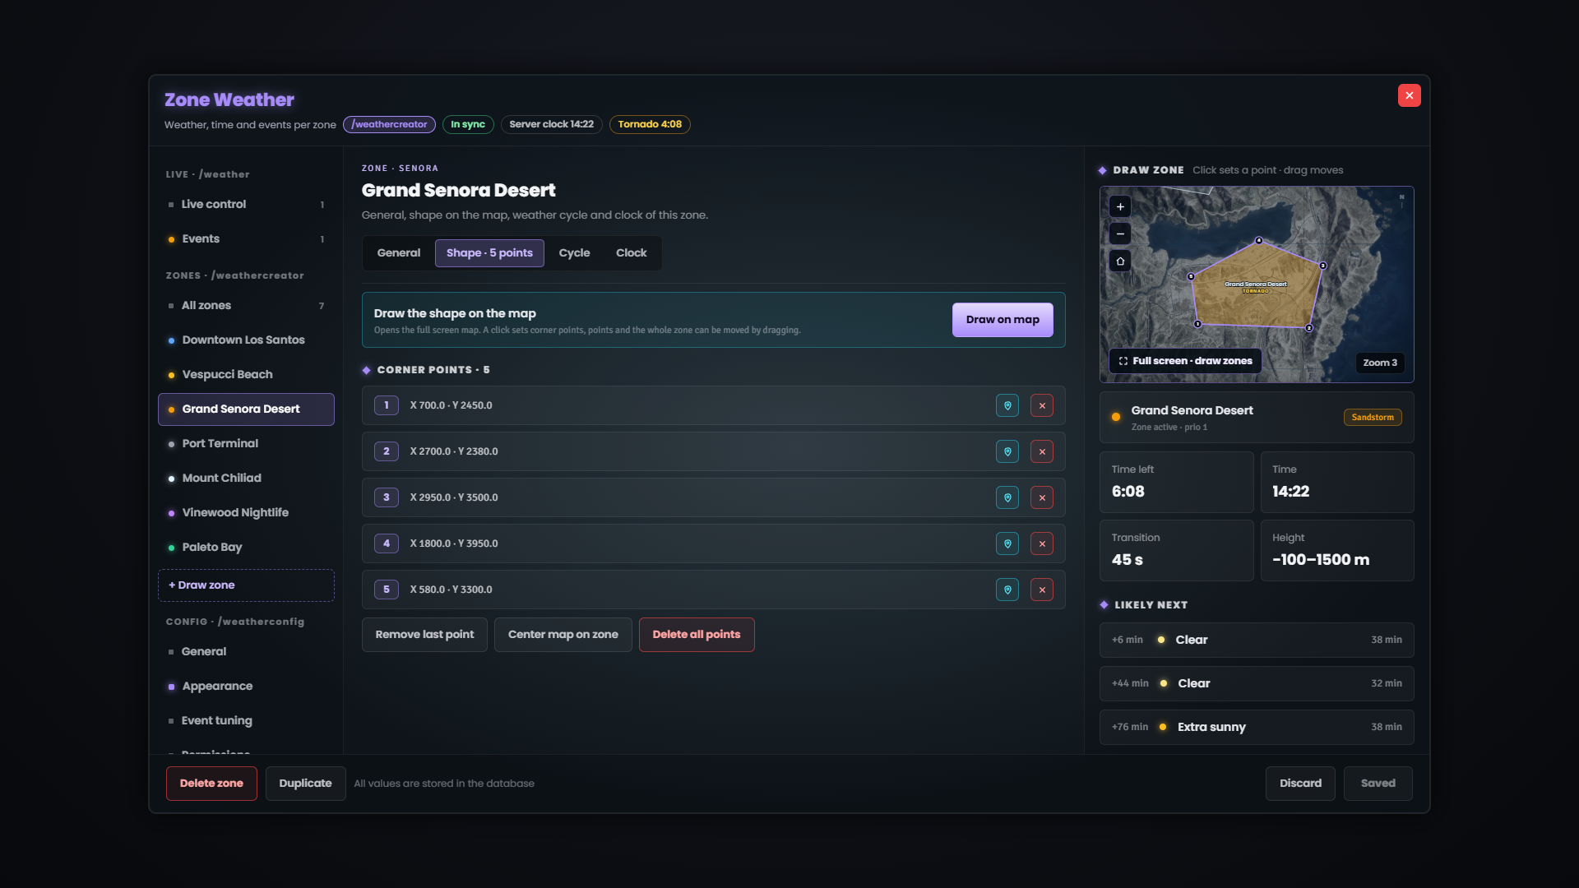
Task: Switch to the General zone tab
Action: (398, 253)
